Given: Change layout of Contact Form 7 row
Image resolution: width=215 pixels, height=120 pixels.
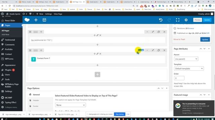Looking at the screenshot, I should (36, 50).
